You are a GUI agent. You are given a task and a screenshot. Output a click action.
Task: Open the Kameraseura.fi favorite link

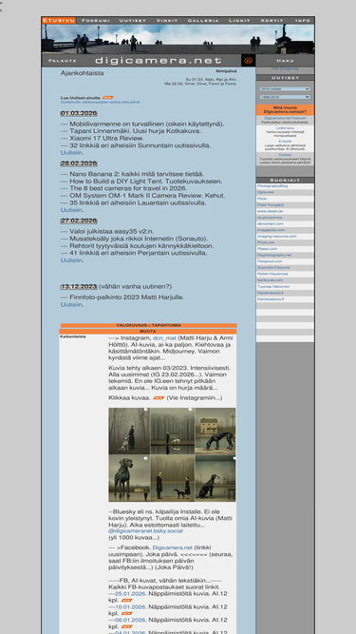[271, 298]
